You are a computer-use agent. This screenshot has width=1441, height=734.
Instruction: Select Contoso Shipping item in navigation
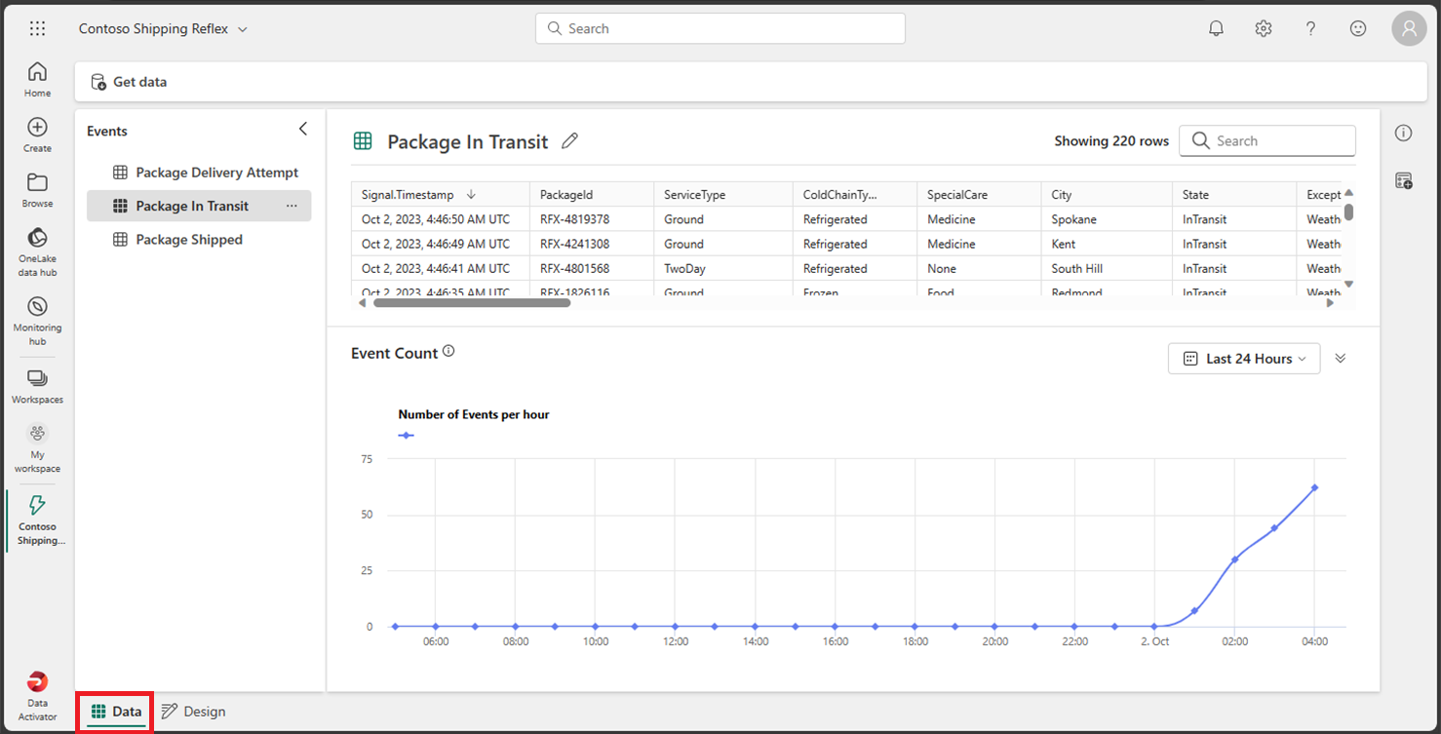click(x=37, y=520)
